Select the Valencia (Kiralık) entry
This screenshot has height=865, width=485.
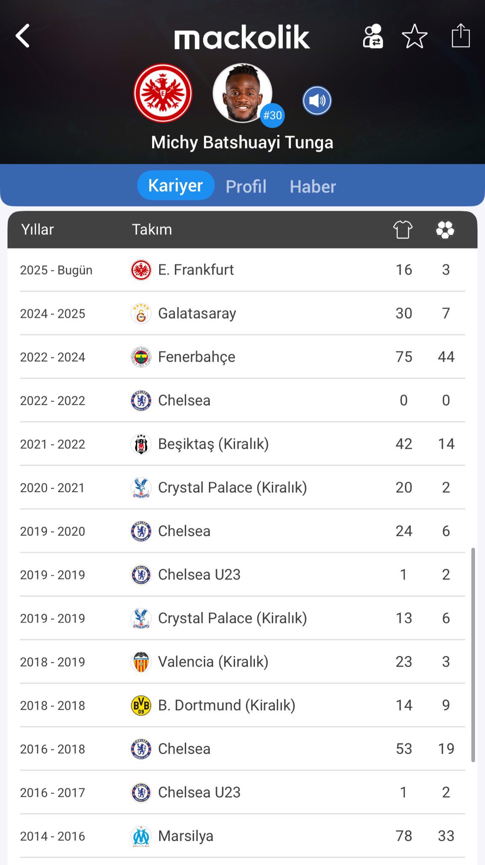point(213,662)
